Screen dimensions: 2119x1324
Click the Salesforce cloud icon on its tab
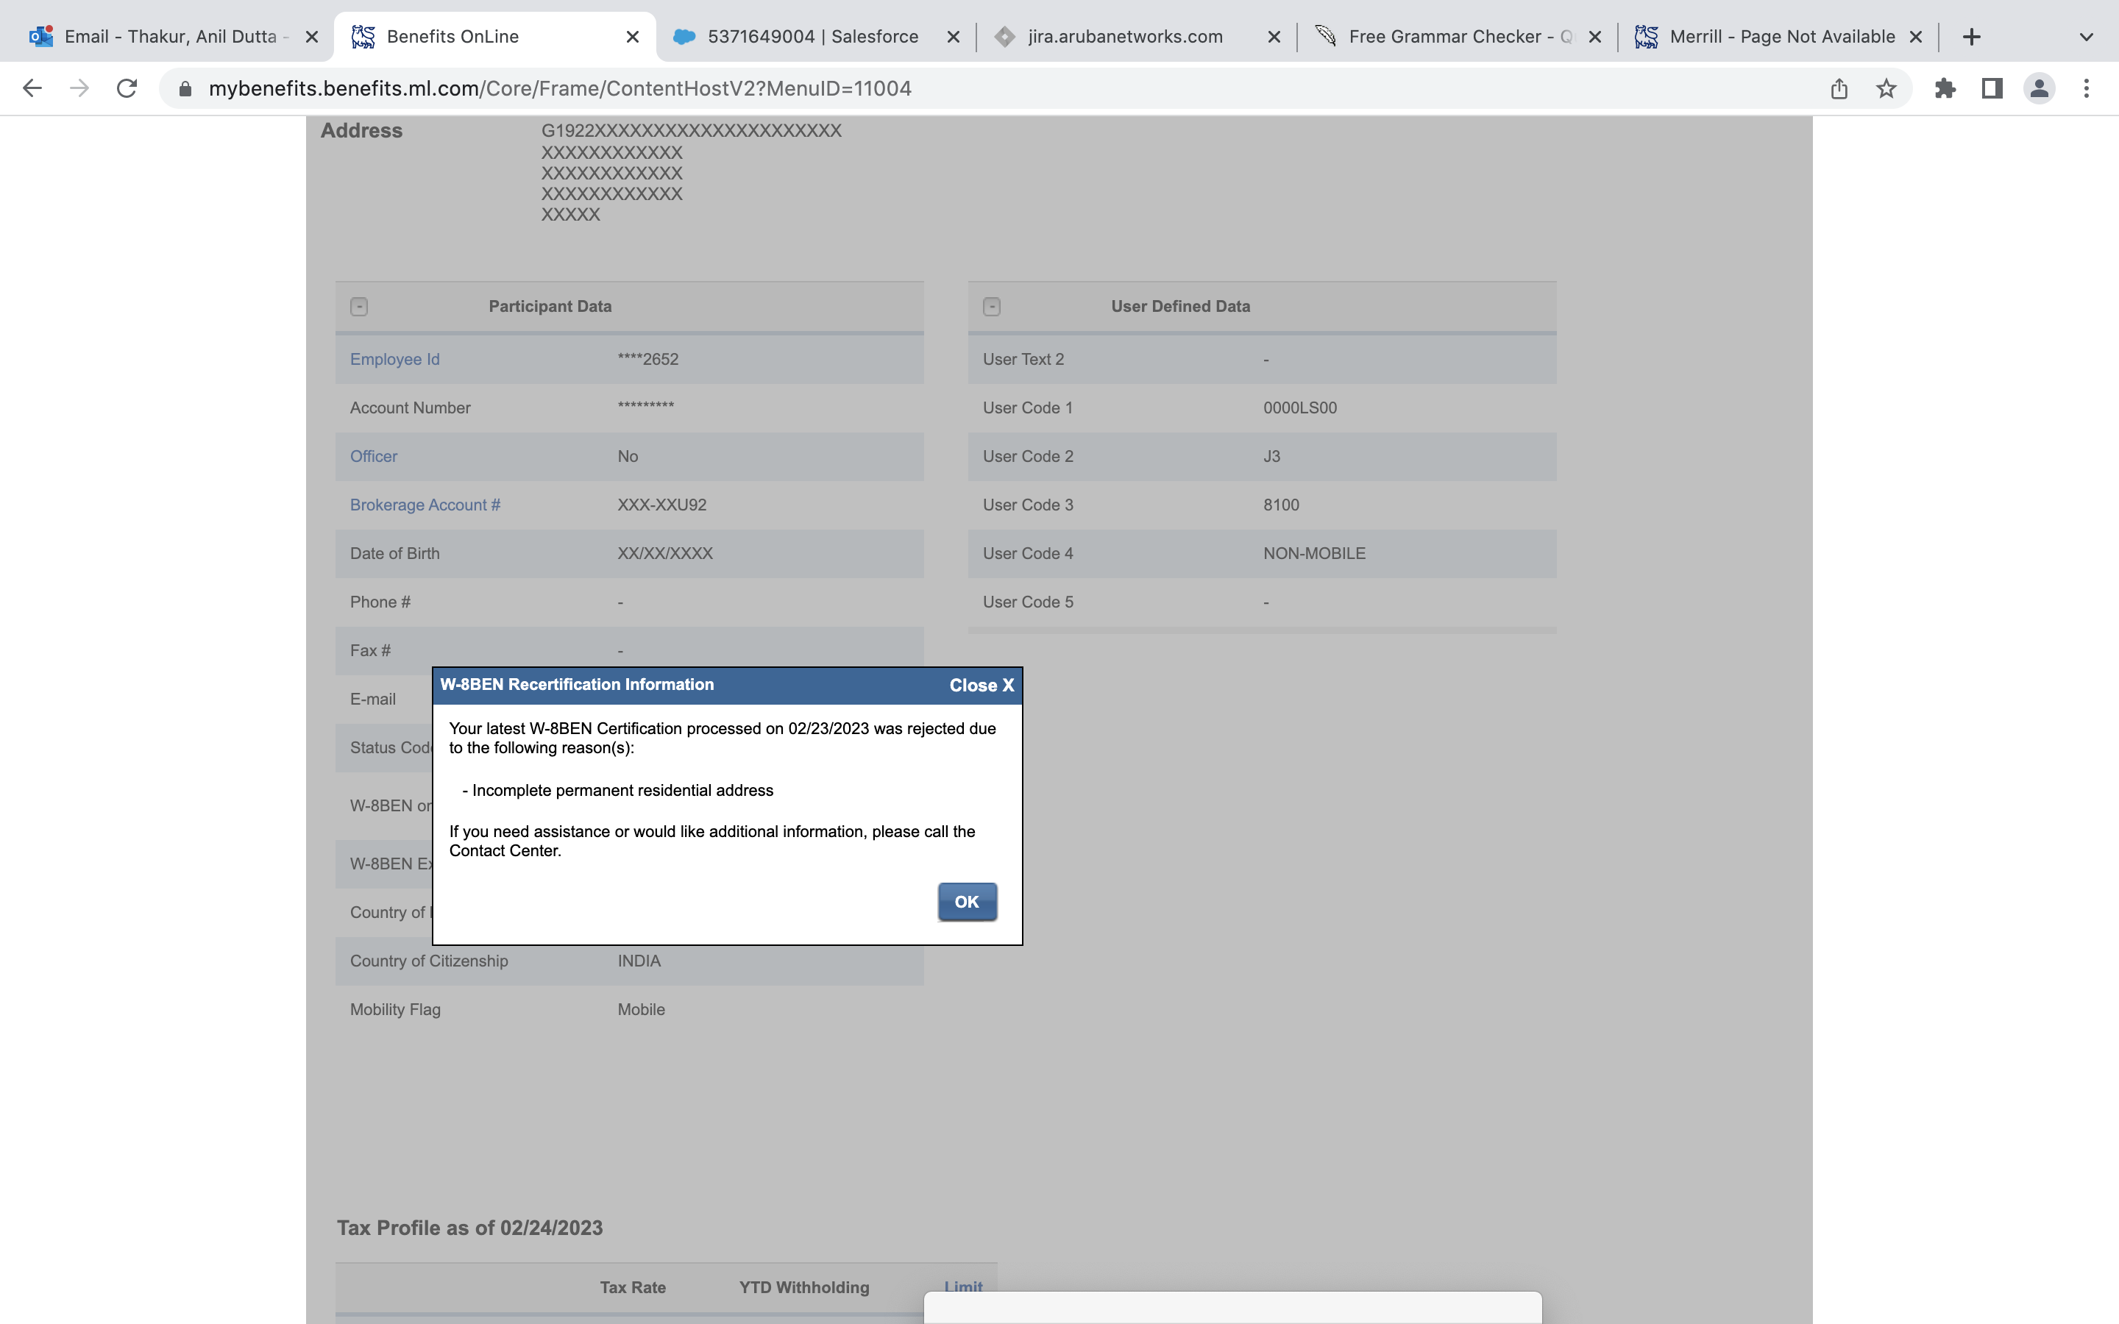[x=686, y=36]
